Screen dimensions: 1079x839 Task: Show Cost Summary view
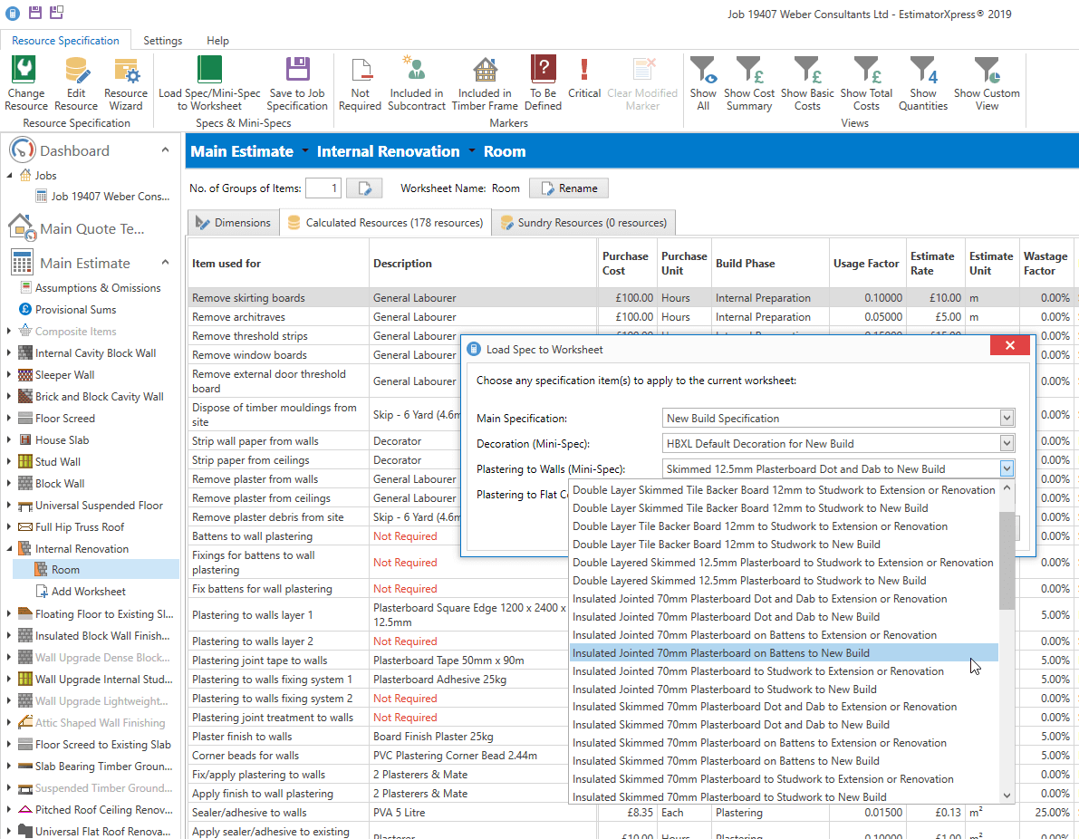pos(748,84)
